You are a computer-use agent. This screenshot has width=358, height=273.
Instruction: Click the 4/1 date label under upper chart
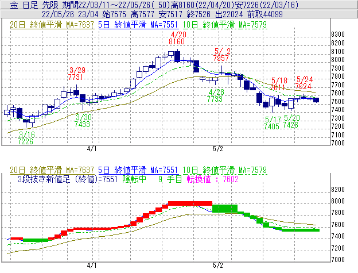coord(92,149)
